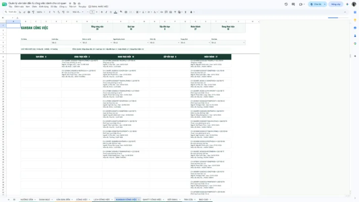The image size is (359, 202).
Task: Click the menu search box
Action: (x=11, y=12)
